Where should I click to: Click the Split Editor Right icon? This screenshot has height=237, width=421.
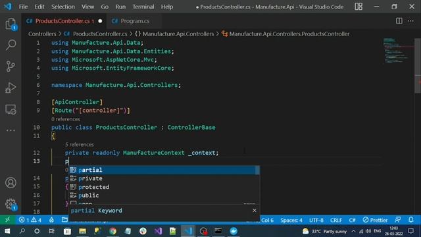point(399,21)
